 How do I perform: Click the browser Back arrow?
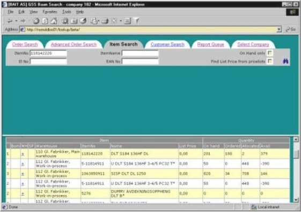[x=10, y=21]
